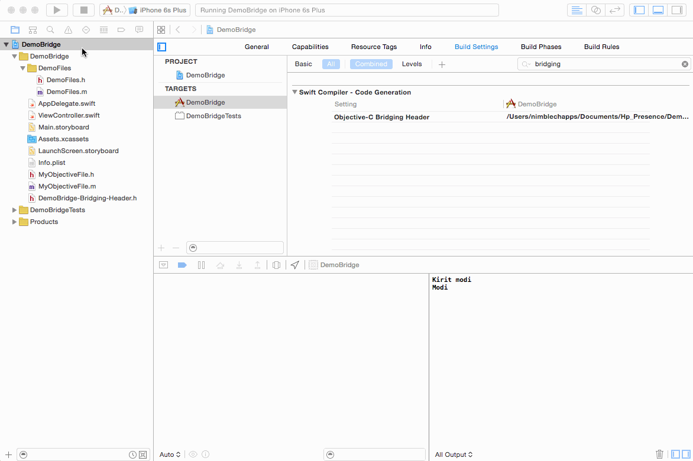Go back in editor history

[177, 30]
